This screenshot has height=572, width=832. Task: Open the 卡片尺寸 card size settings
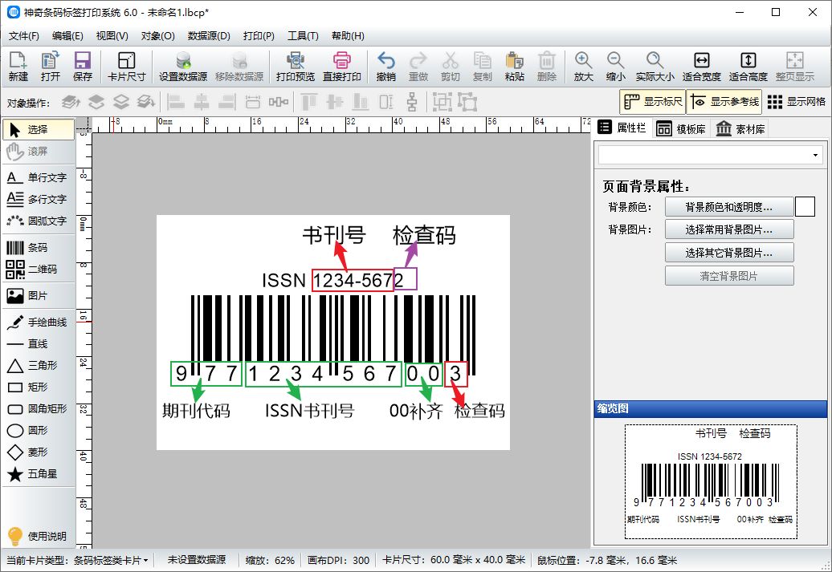pos(126,67)
